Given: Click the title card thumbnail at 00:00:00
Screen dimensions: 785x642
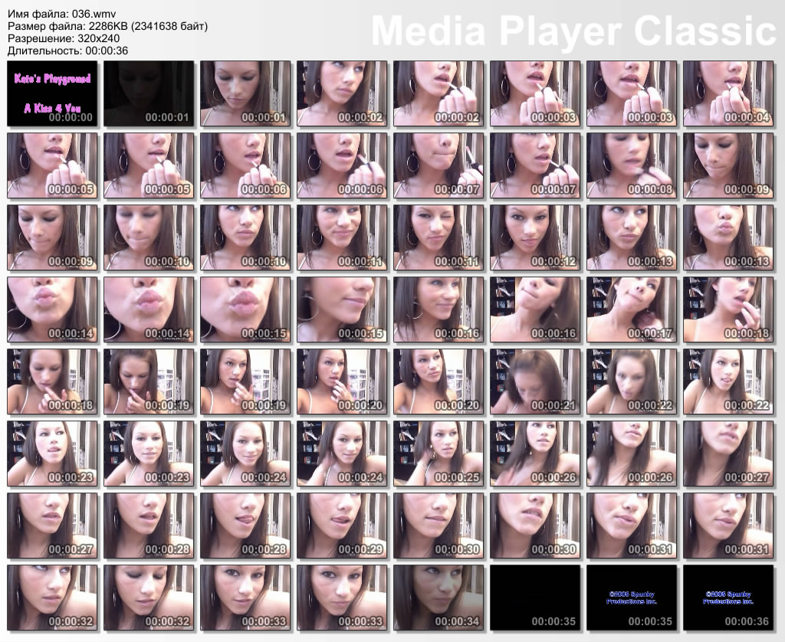Looking at the screenshot, I should 52,93.
